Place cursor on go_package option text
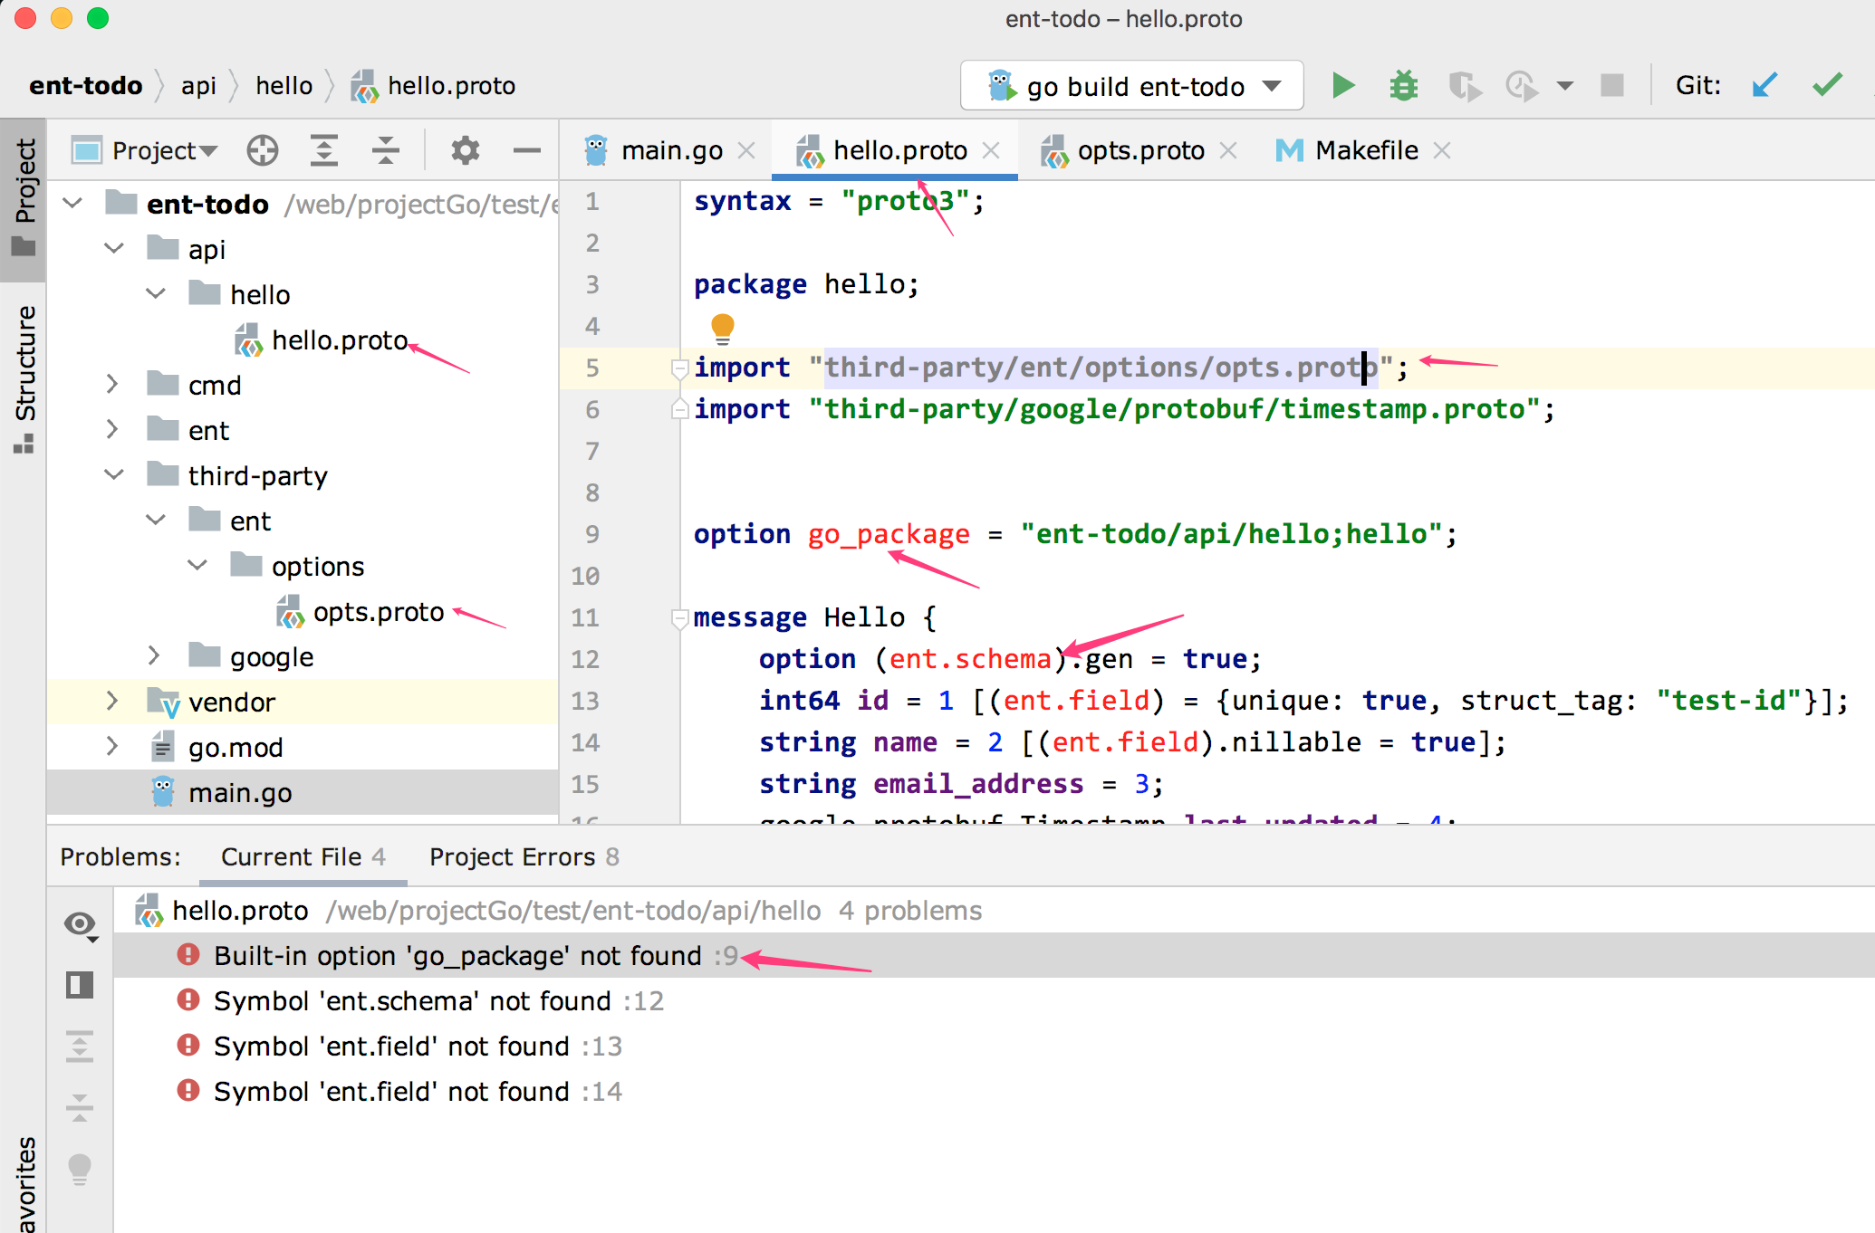 pyautogui.click(x=888, y=535)
